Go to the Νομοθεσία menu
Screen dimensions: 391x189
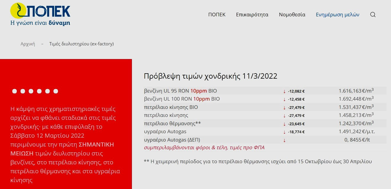click(x=292, y=15)
